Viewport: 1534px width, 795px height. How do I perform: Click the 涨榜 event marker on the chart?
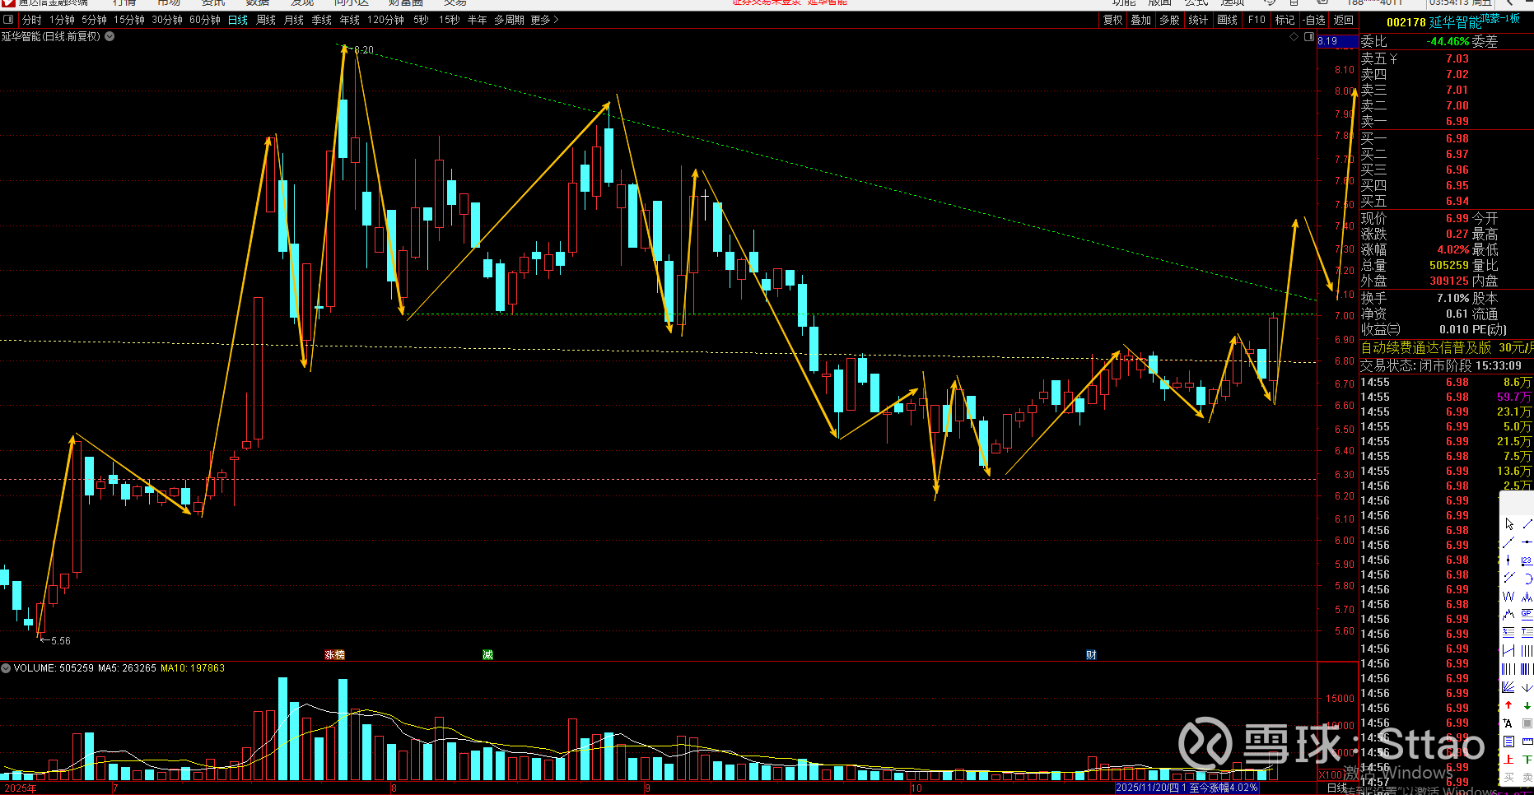334,655
